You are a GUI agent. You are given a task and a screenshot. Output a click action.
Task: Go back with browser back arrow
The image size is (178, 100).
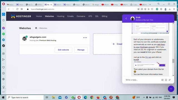pos(9,9)
